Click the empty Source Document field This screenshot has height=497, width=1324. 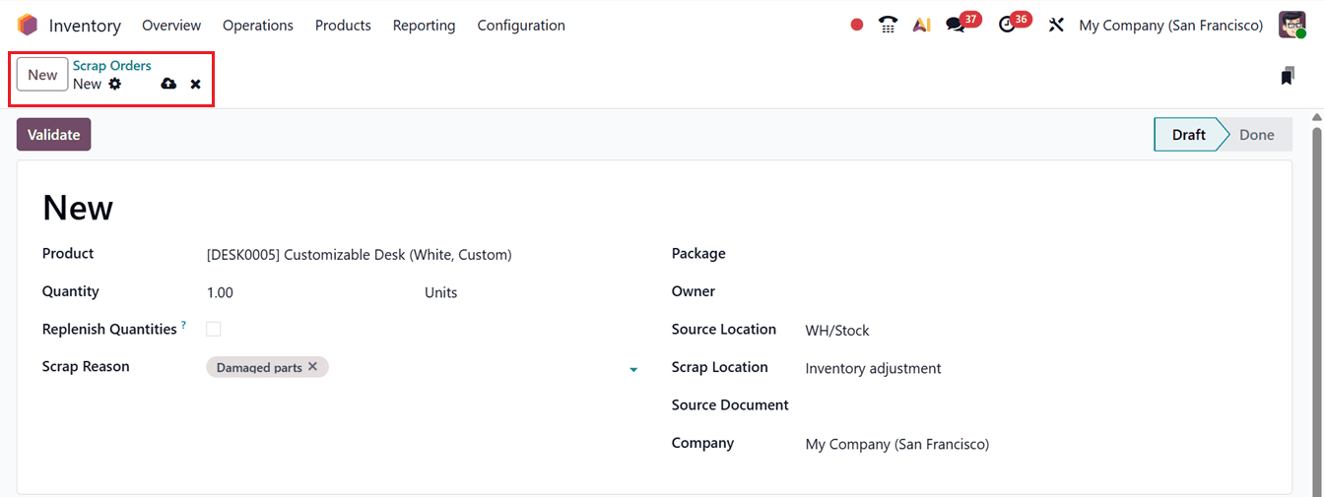tap(1036, 405)
